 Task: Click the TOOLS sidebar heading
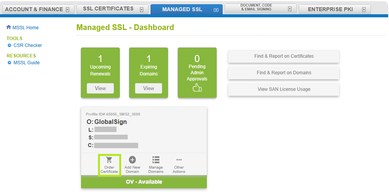(15, 38)
